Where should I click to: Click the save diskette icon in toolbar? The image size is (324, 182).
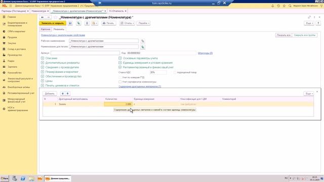[x=70, y=23]
